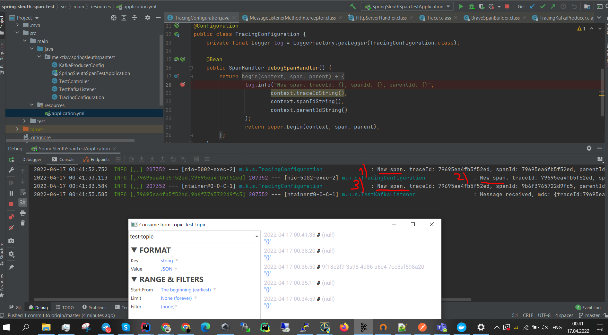Click the Git commit checkmark icon
This screenshot has width=608, height=335.
[543, 6]
